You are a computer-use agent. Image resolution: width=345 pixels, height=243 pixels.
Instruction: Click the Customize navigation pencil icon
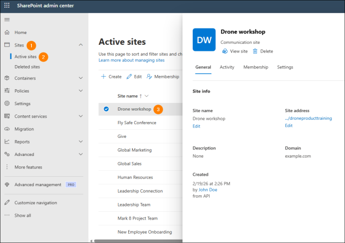(x=7, y=202)
